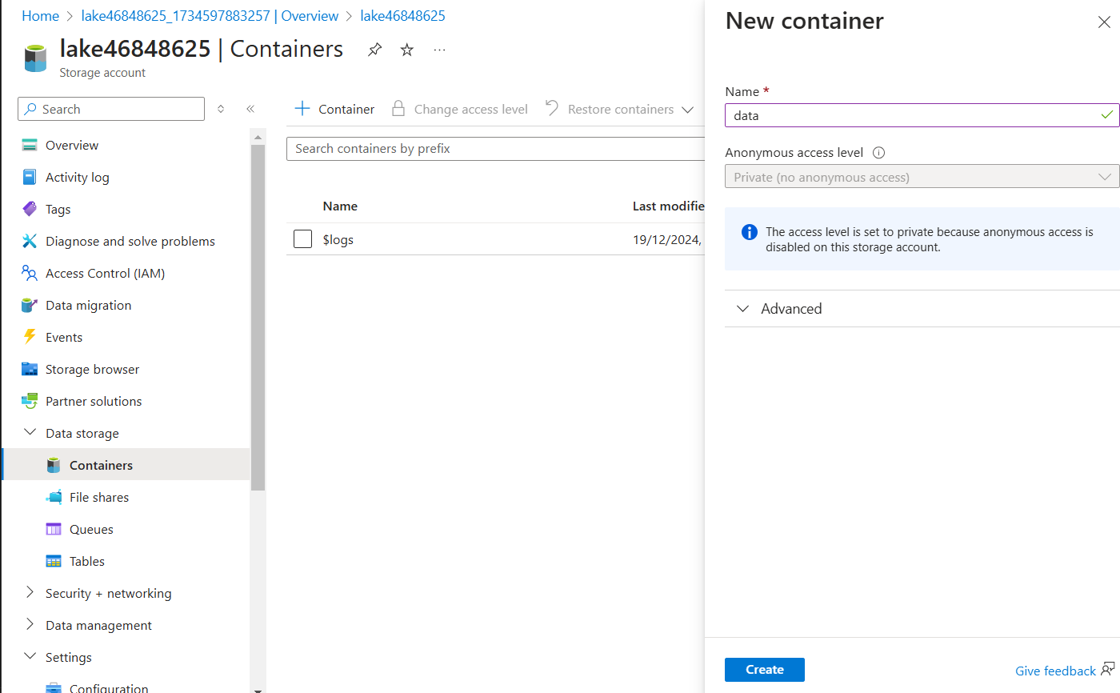The height and width of the screenshot is (693, 1120).
Task: Collapse the sidebar with the double chevron
Action: (x=250, y=109)
